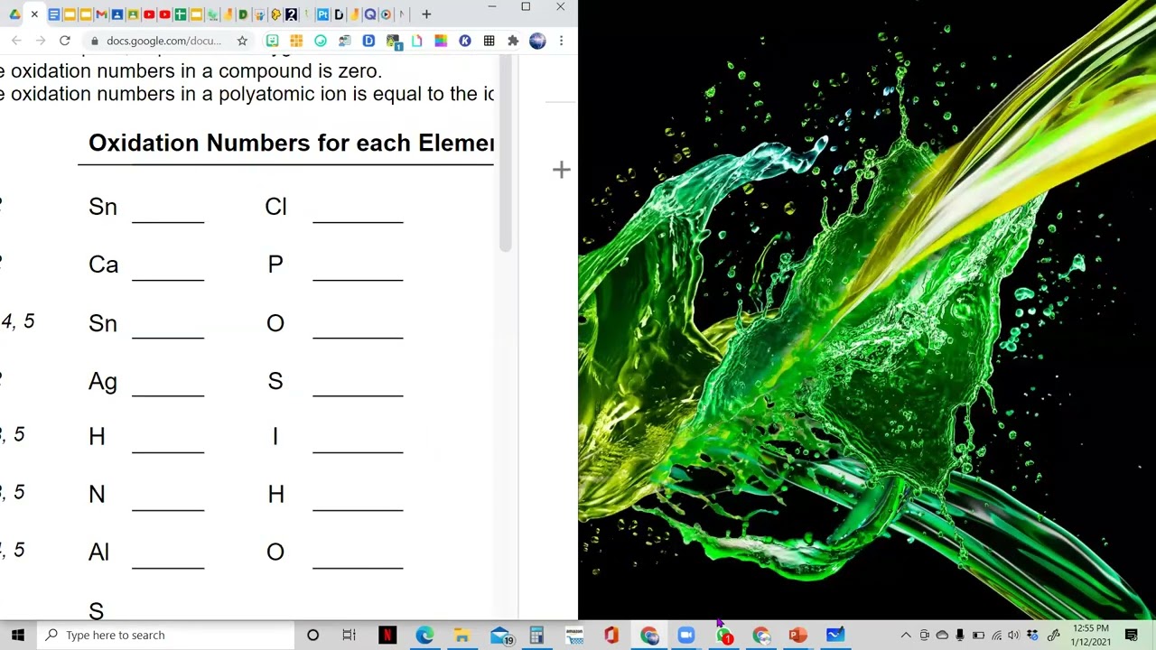The width and height of the screenshot is (1156, 650).
Task: Switch to the Google Drive tab
Action: coord(15,14)
